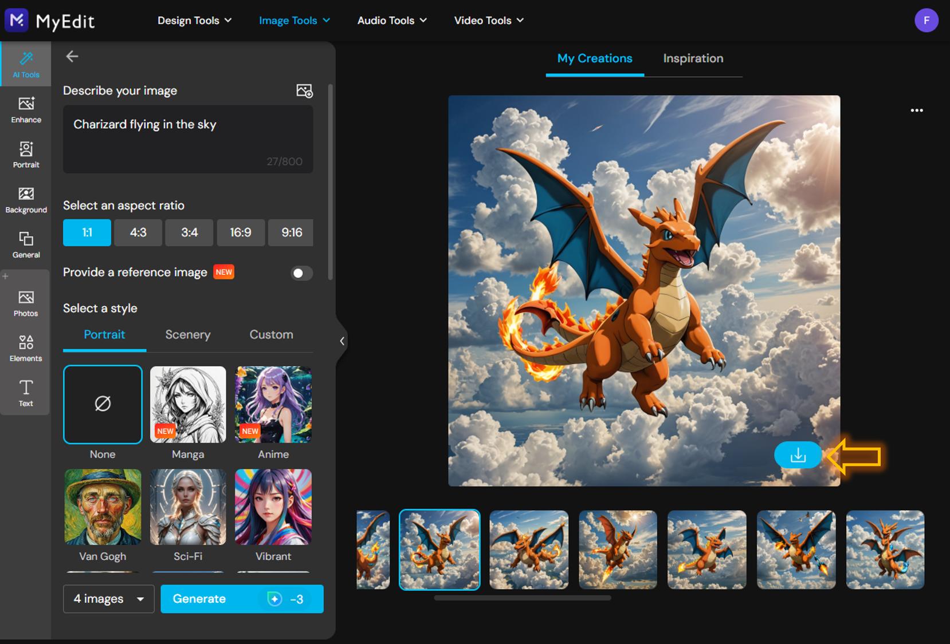Viewport: 950px width, 644px height.
Task: Click the add image icon beside Describe your image
Action: [x=304, y=90]
